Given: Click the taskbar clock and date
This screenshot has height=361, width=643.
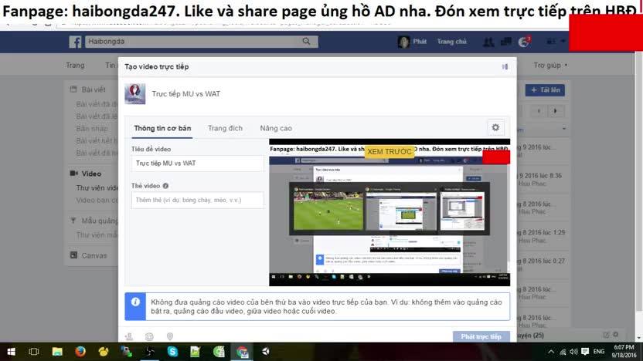Looking at the screenshot, I should pos(624,352).
